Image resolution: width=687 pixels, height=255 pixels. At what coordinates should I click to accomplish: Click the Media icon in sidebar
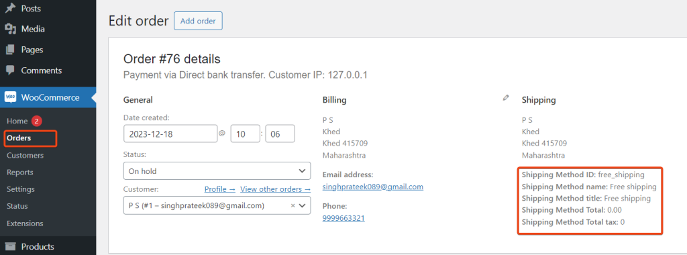(10, 29)
